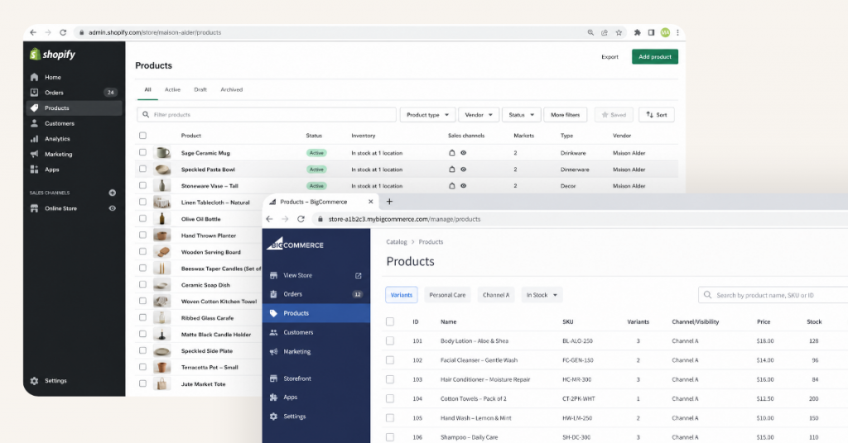The width and height of the screenshot is (848, 443).
Task: Switch to the Draft products tab
Action: [x=200, y=89]
